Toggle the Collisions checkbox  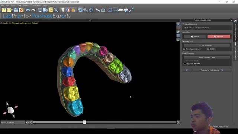tap(208, 49)
